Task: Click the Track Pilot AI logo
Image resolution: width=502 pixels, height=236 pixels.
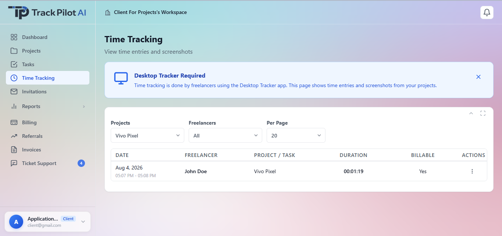Action: click(x=47, y=12)
